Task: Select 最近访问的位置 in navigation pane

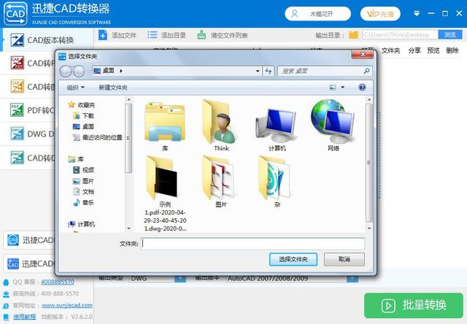Action: [98, 137]
